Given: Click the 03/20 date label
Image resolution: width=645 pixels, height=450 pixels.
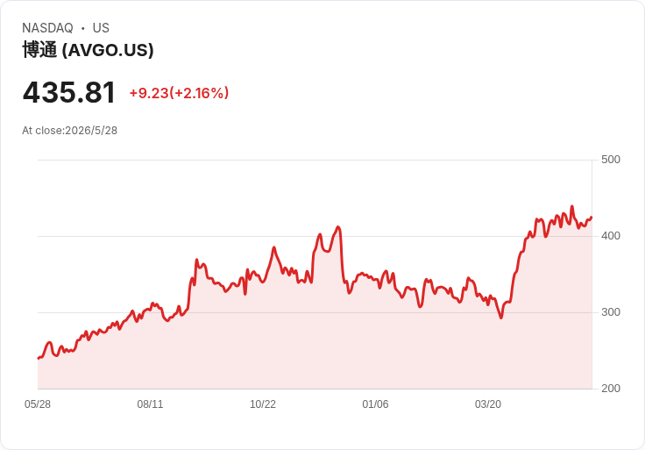Looking at the screenshot, I should coord(488,404).
